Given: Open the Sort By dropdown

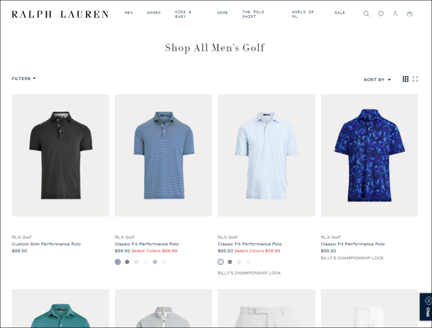Looking at the screenshot, I should tap(377, 79).
